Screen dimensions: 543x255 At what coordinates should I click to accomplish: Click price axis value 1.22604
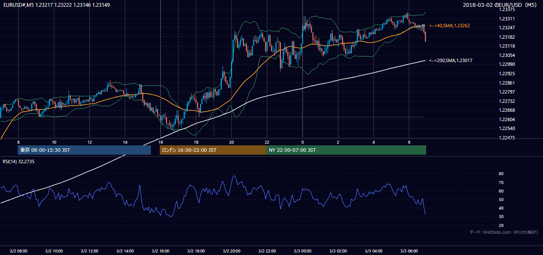click(x=506, y=119)
